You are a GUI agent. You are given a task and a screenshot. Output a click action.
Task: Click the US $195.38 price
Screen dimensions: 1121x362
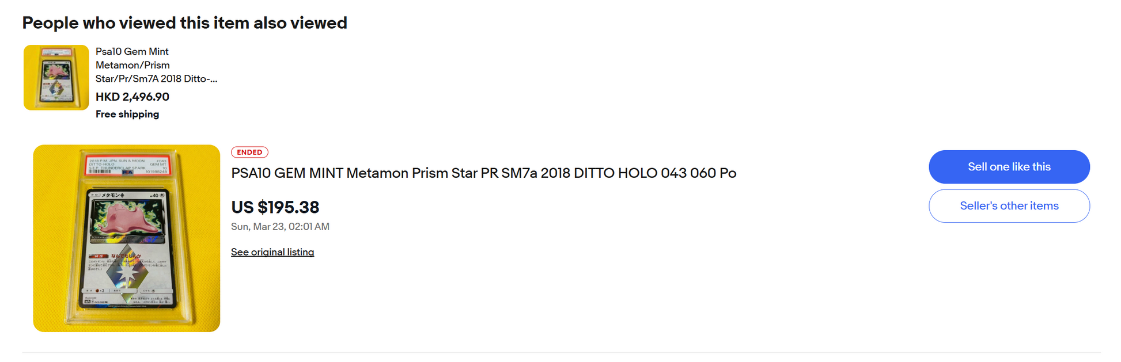click(x=275, y=207)
